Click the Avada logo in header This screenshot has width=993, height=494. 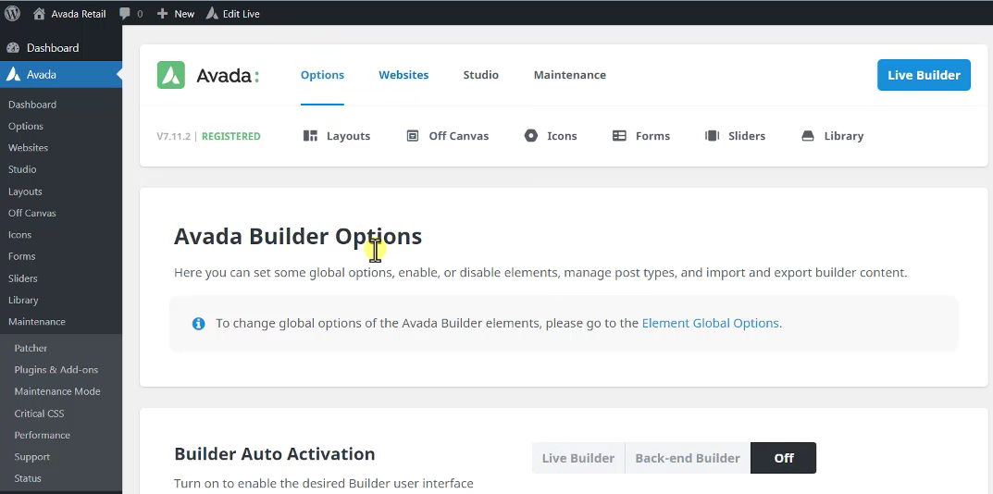click(x=208, y=75)
